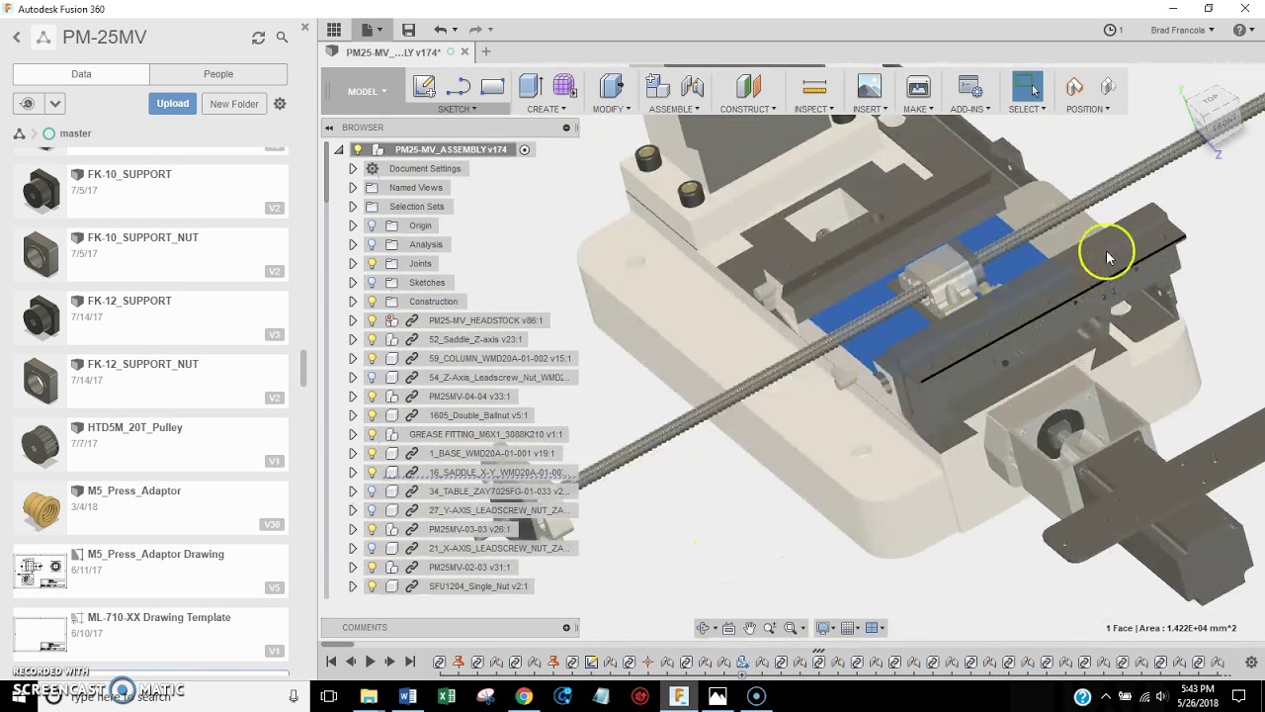The width and height of the screenshot is (1265, 712).
Task: Open the timeline settings gear
Action: click(1251, 663)
